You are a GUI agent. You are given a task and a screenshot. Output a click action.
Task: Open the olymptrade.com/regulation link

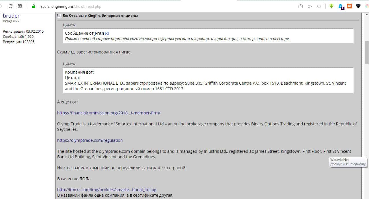pos(90,140)
